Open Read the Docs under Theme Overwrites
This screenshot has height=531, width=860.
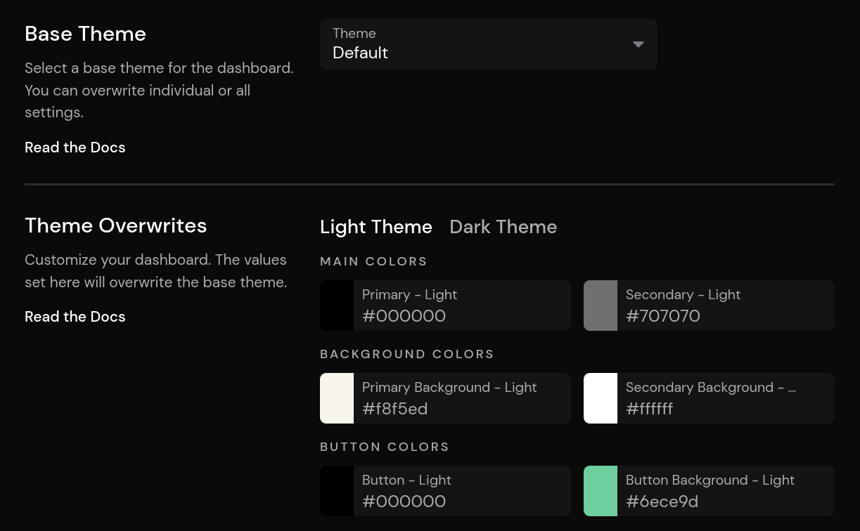click(75, 317)
